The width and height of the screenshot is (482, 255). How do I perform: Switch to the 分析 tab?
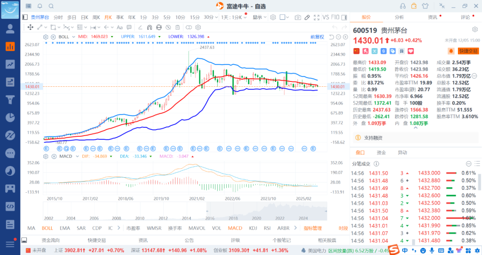point(399,17)
